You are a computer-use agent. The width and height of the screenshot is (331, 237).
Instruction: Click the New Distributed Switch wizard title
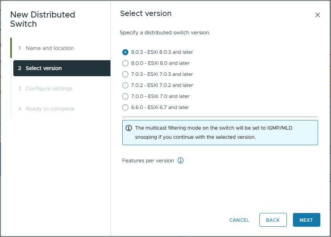42,19
